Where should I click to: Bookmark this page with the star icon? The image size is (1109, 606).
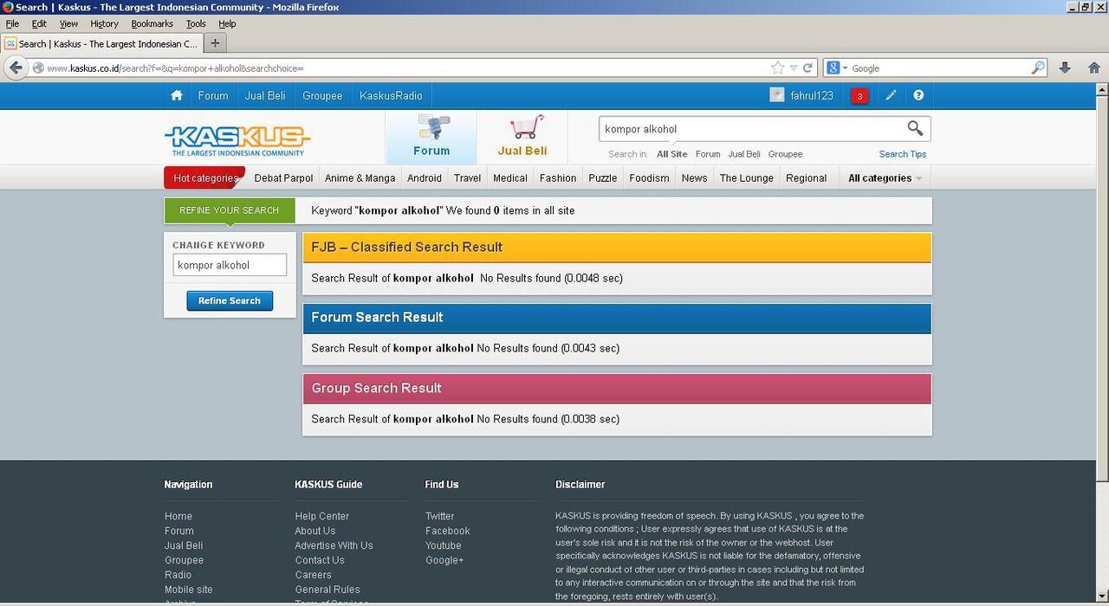pos(777,68)
